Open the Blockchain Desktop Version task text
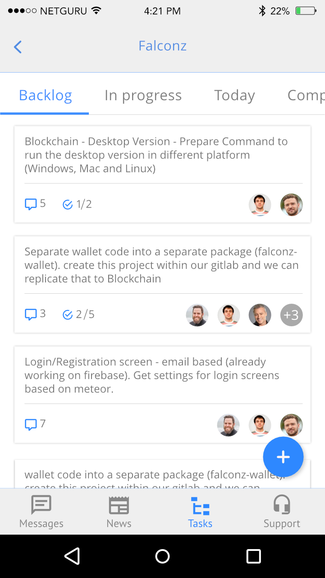Screen dimensions: 325x578 tap(156, 155)
